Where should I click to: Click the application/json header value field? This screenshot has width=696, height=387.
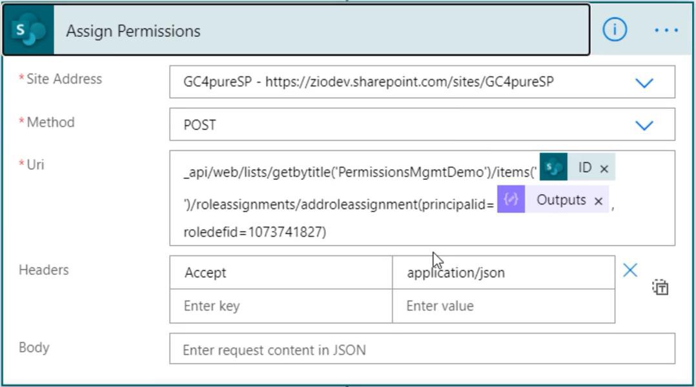tap(504, 272)
